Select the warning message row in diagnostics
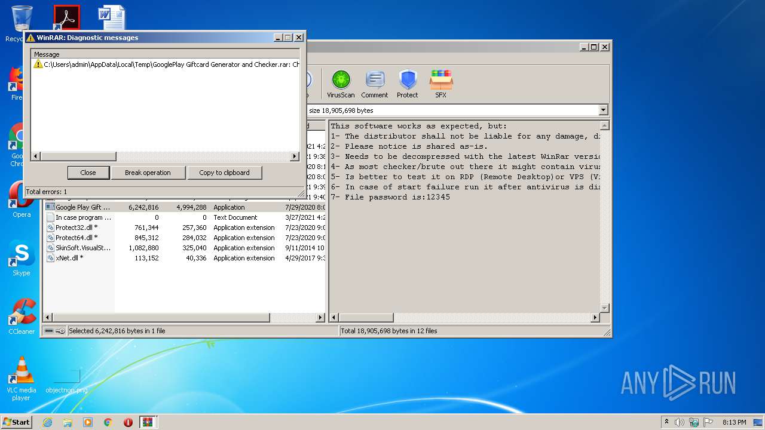 tap(166, 64)
